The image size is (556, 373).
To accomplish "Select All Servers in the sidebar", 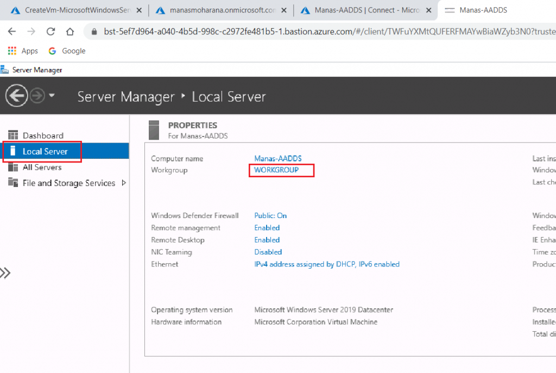I will tap(42, 167).
